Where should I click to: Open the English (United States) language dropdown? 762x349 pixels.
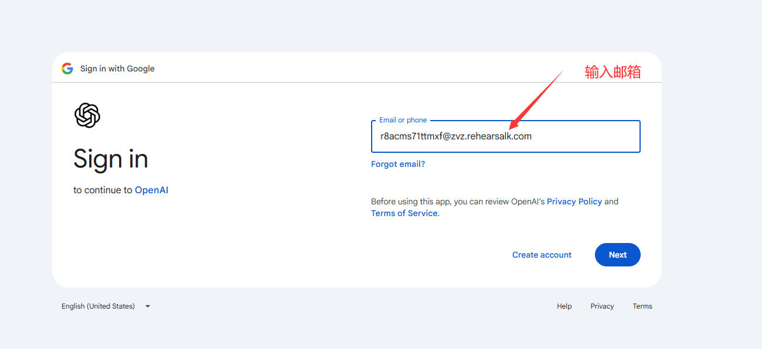(106, 306)
